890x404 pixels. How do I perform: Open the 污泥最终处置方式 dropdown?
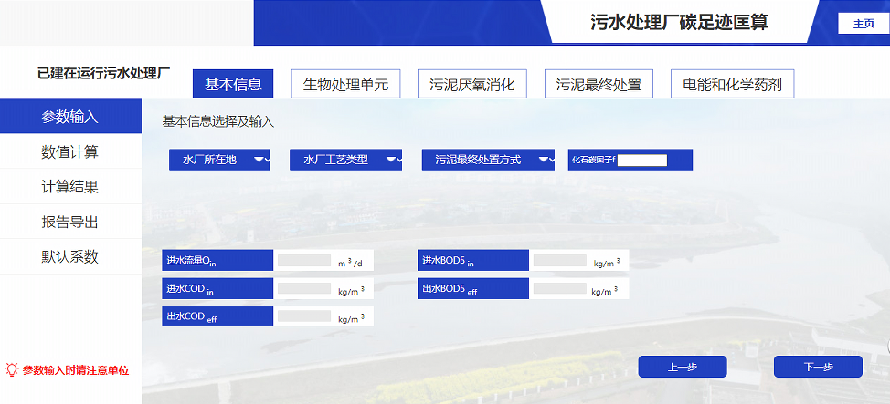[x=488, y=160]
